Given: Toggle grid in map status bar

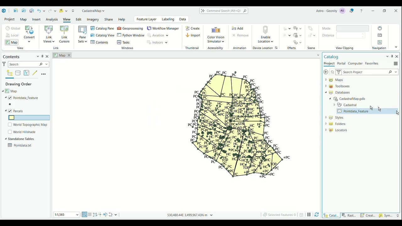Looking at the screenshot, I should pyautogui.click(x=90, y=215).
